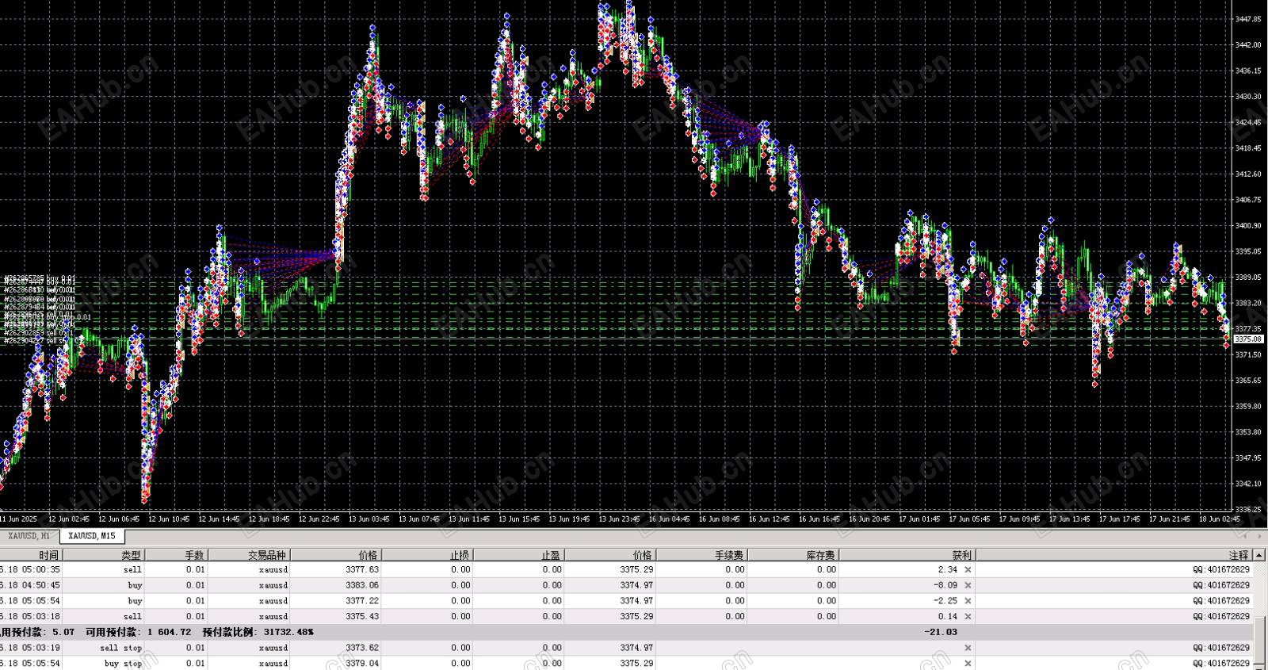The image size is (1268, 670).
Task: Close the buy order opened at 3377.22
Action: (x=968, y=601)
